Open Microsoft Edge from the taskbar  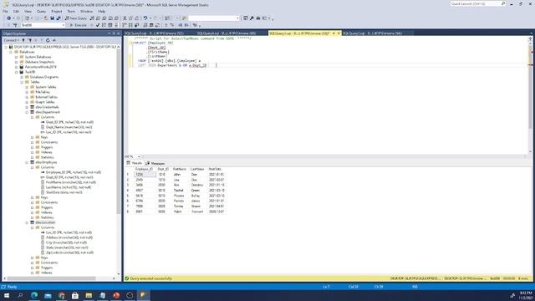click(34, 295)
